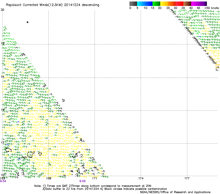Click the "5" color scale label
Viewport: 220px width, 194px height.
(x=137, y=8)
